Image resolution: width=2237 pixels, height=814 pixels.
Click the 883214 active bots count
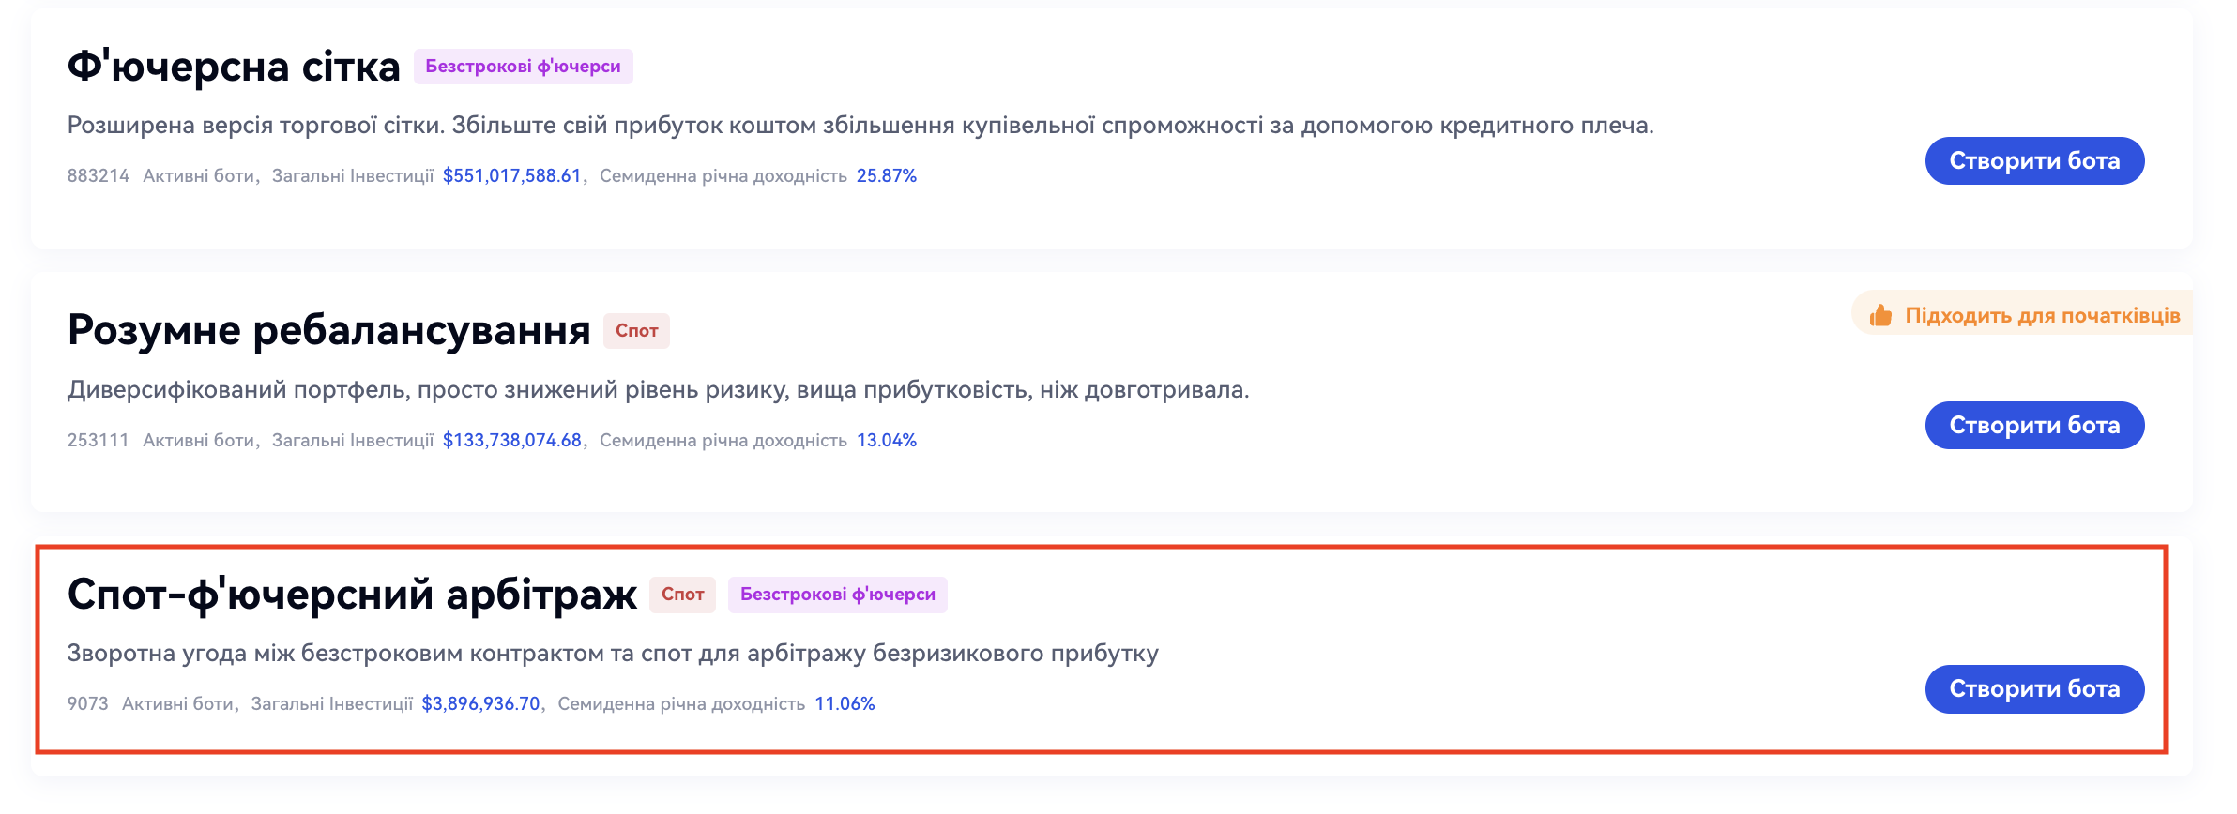coord(98,176)
